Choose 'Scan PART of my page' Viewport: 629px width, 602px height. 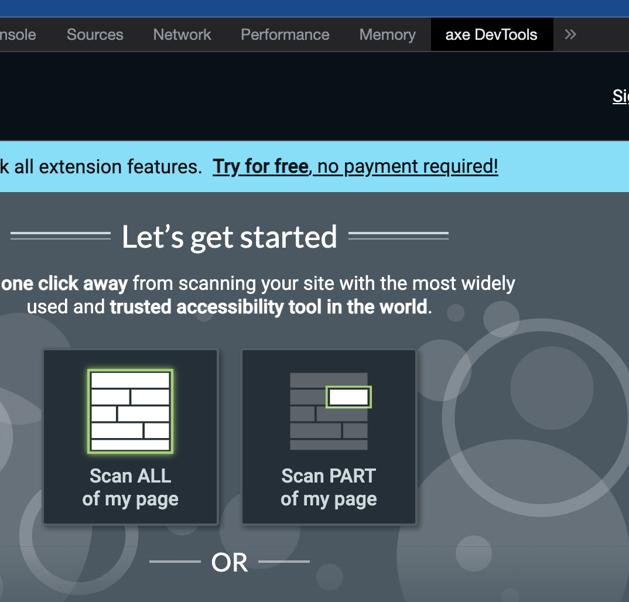[329, 436]
